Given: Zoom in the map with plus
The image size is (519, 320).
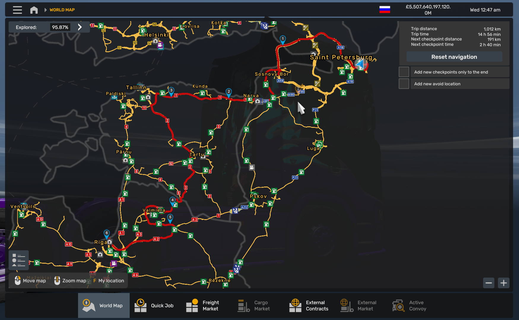Looking at the screenshot, I should point(504,283).
